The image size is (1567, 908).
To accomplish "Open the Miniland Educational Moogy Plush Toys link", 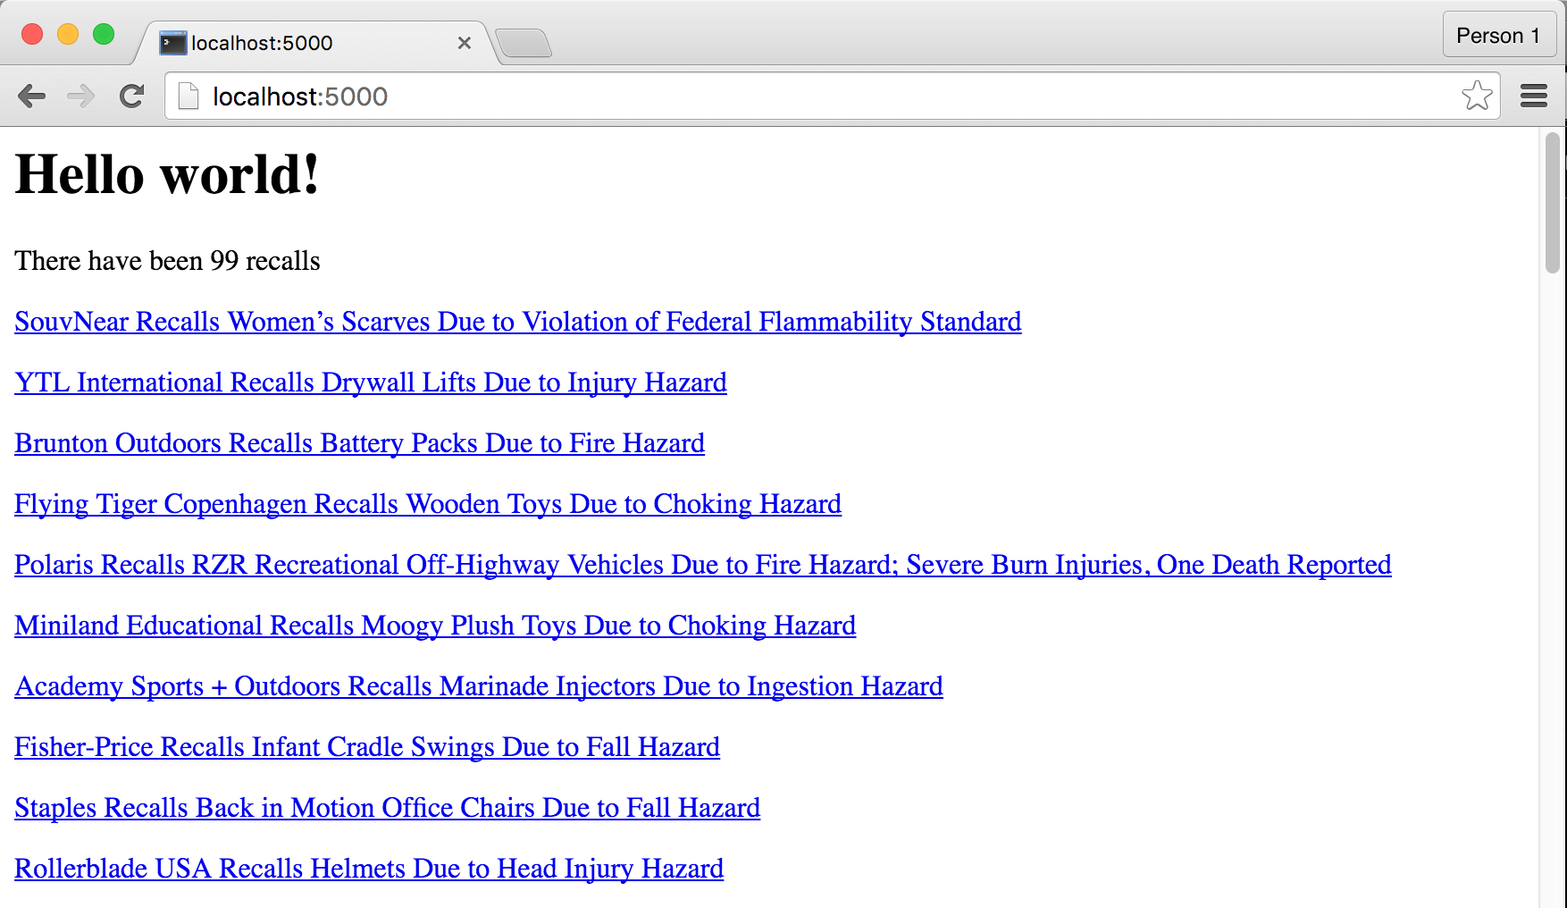I will 435,626.
